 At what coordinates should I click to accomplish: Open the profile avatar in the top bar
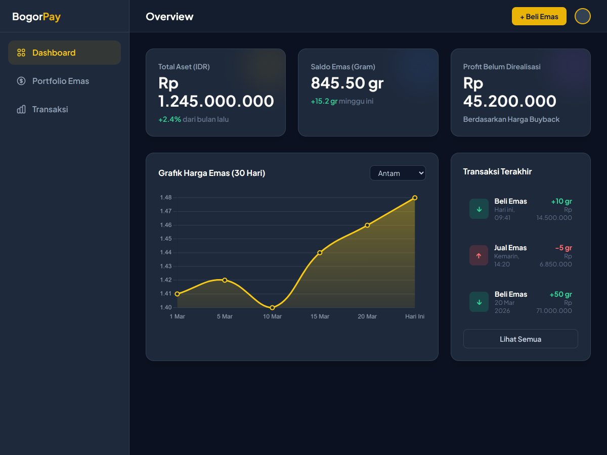point(582,16)
